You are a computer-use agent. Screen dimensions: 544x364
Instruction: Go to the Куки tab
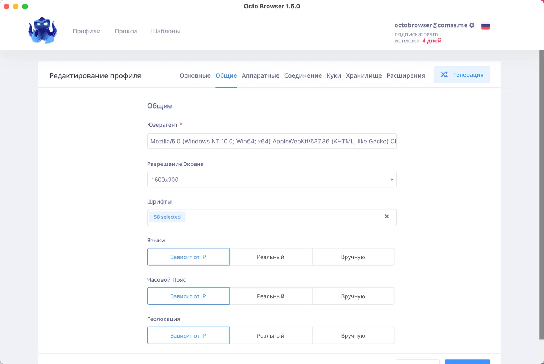[334, 75]
